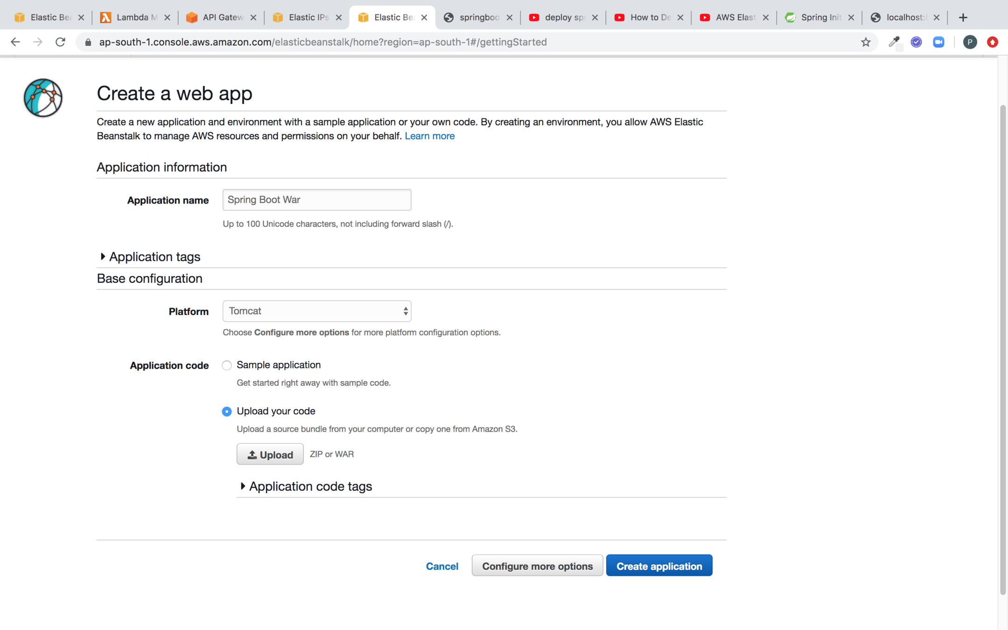This screenshot has width=1008, height=630.
Task: Select the Sample application radio button
Action: coord(227,365)
